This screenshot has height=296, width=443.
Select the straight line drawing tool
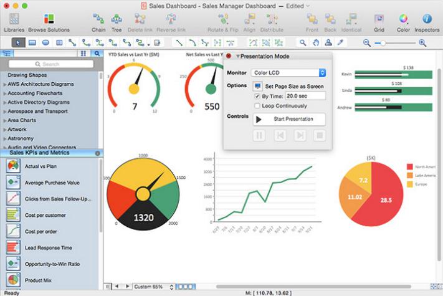pos(179,42)
